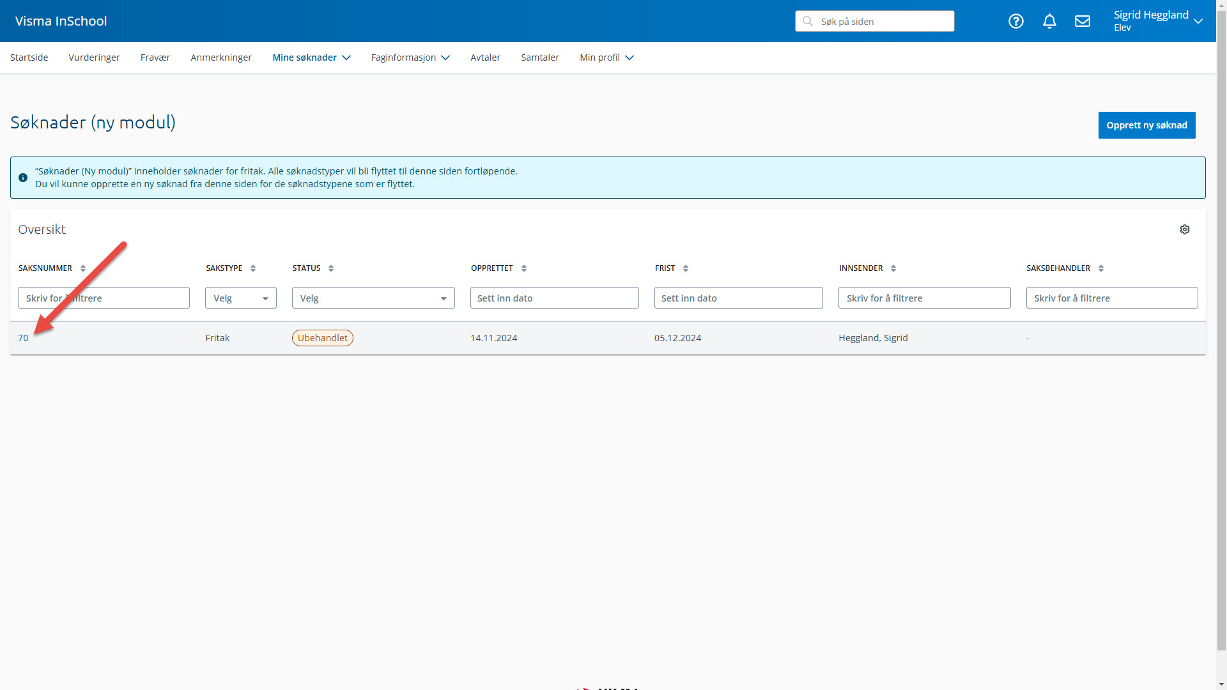
Task: Open the help question mark icon
Action: (x=1015, y=21)
